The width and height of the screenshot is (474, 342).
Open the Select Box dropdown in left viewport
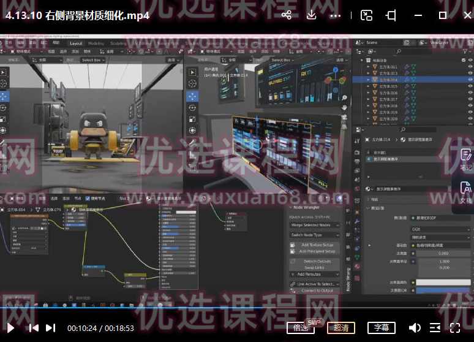point(93,60)
